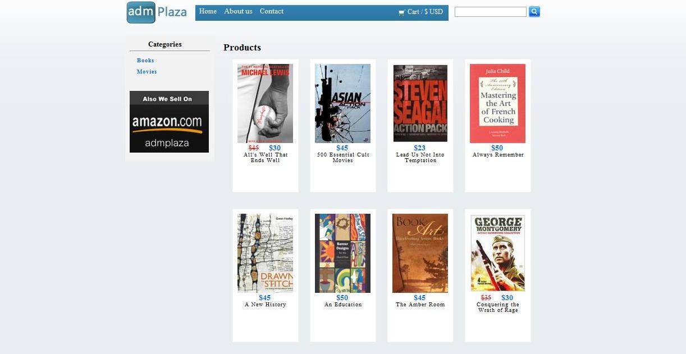Open the shopping cart icon

(x=401, y=12)
